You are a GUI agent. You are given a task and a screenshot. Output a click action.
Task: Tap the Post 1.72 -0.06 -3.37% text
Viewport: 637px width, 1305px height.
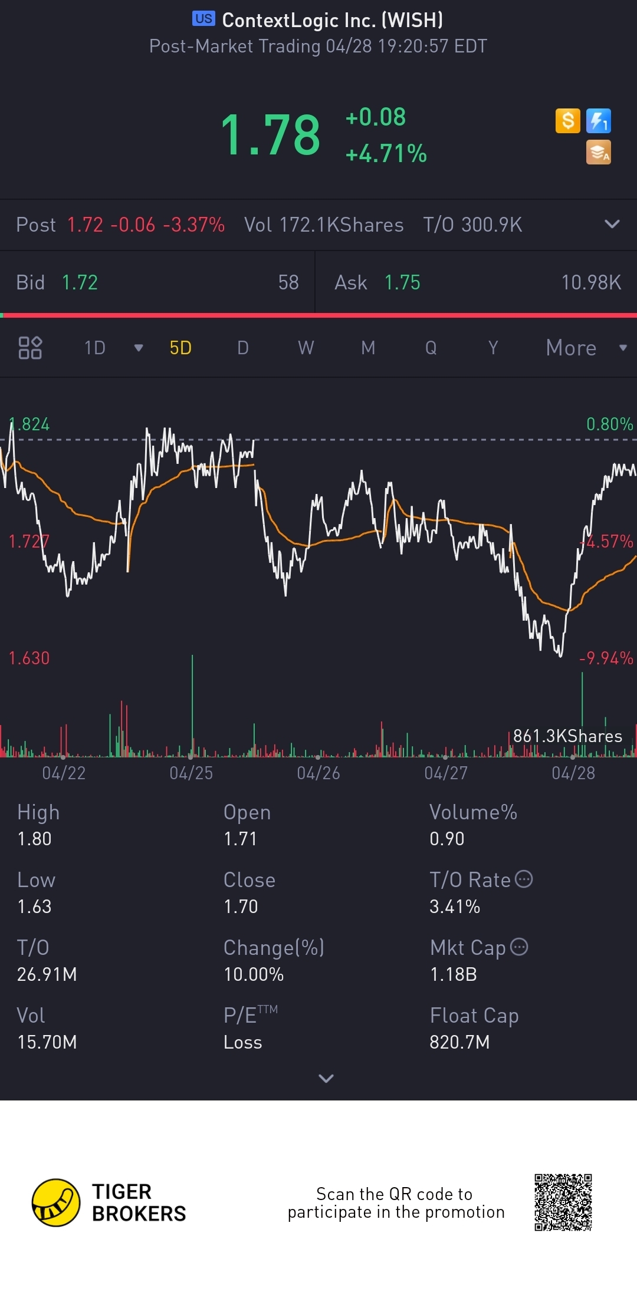pyautogui.click(x=120, y=225)
